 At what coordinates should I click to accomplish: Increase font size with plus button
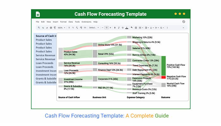pyautogui.click(x=110, y=27)
